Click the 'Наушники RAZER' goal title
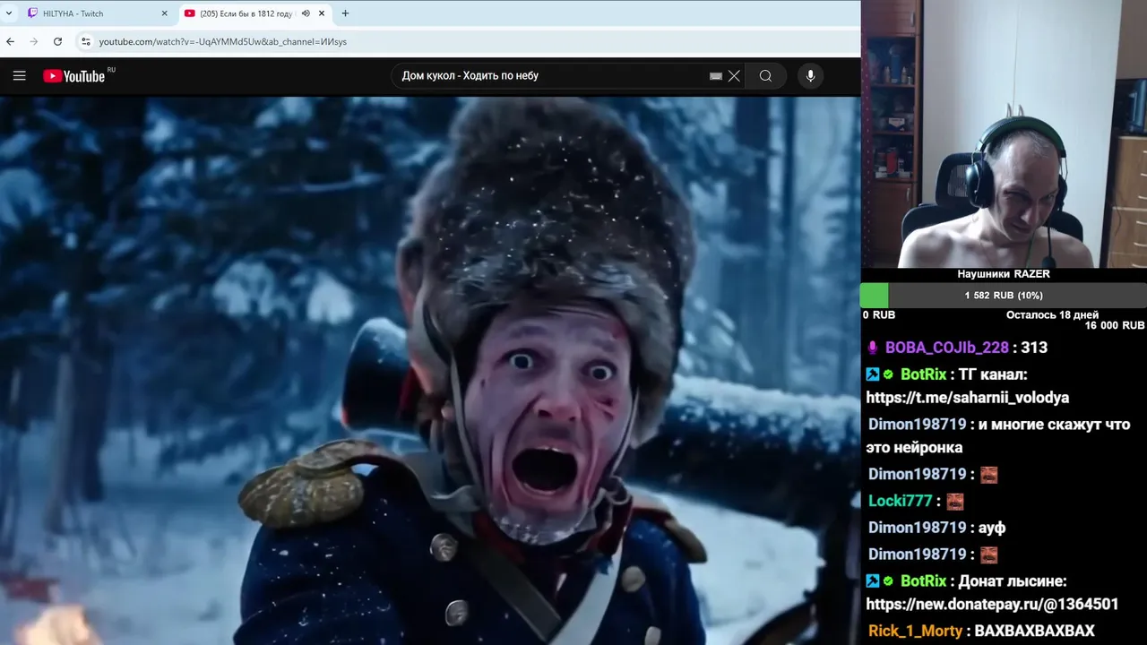 tap(1004, 274)
